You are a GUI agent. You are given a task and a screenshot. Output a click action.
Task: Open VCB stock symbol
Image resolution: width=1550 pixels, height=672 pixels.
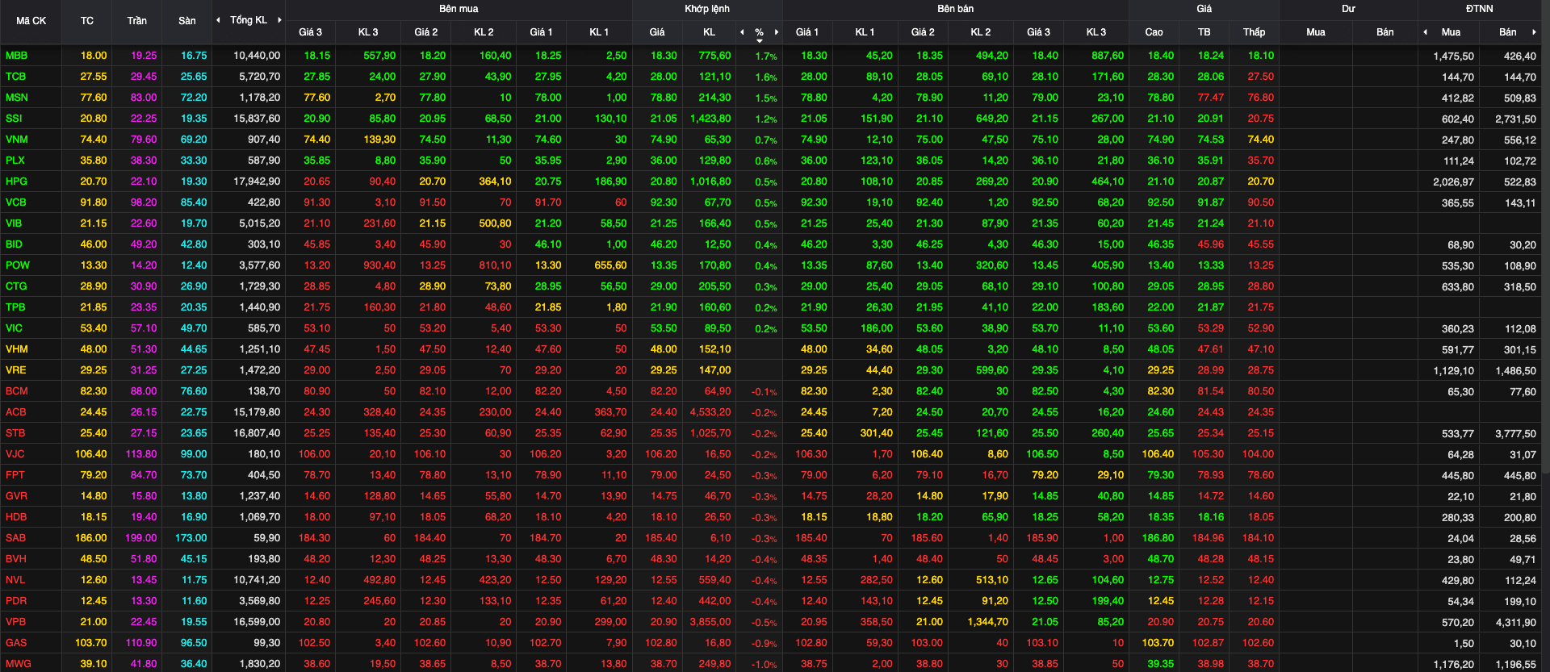[15, 202]
